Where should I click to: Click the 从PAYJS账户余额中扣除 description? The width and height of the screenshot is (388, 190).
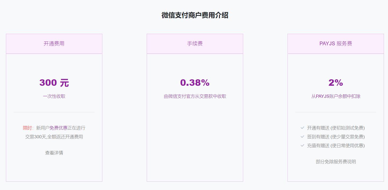pos(336,96)
